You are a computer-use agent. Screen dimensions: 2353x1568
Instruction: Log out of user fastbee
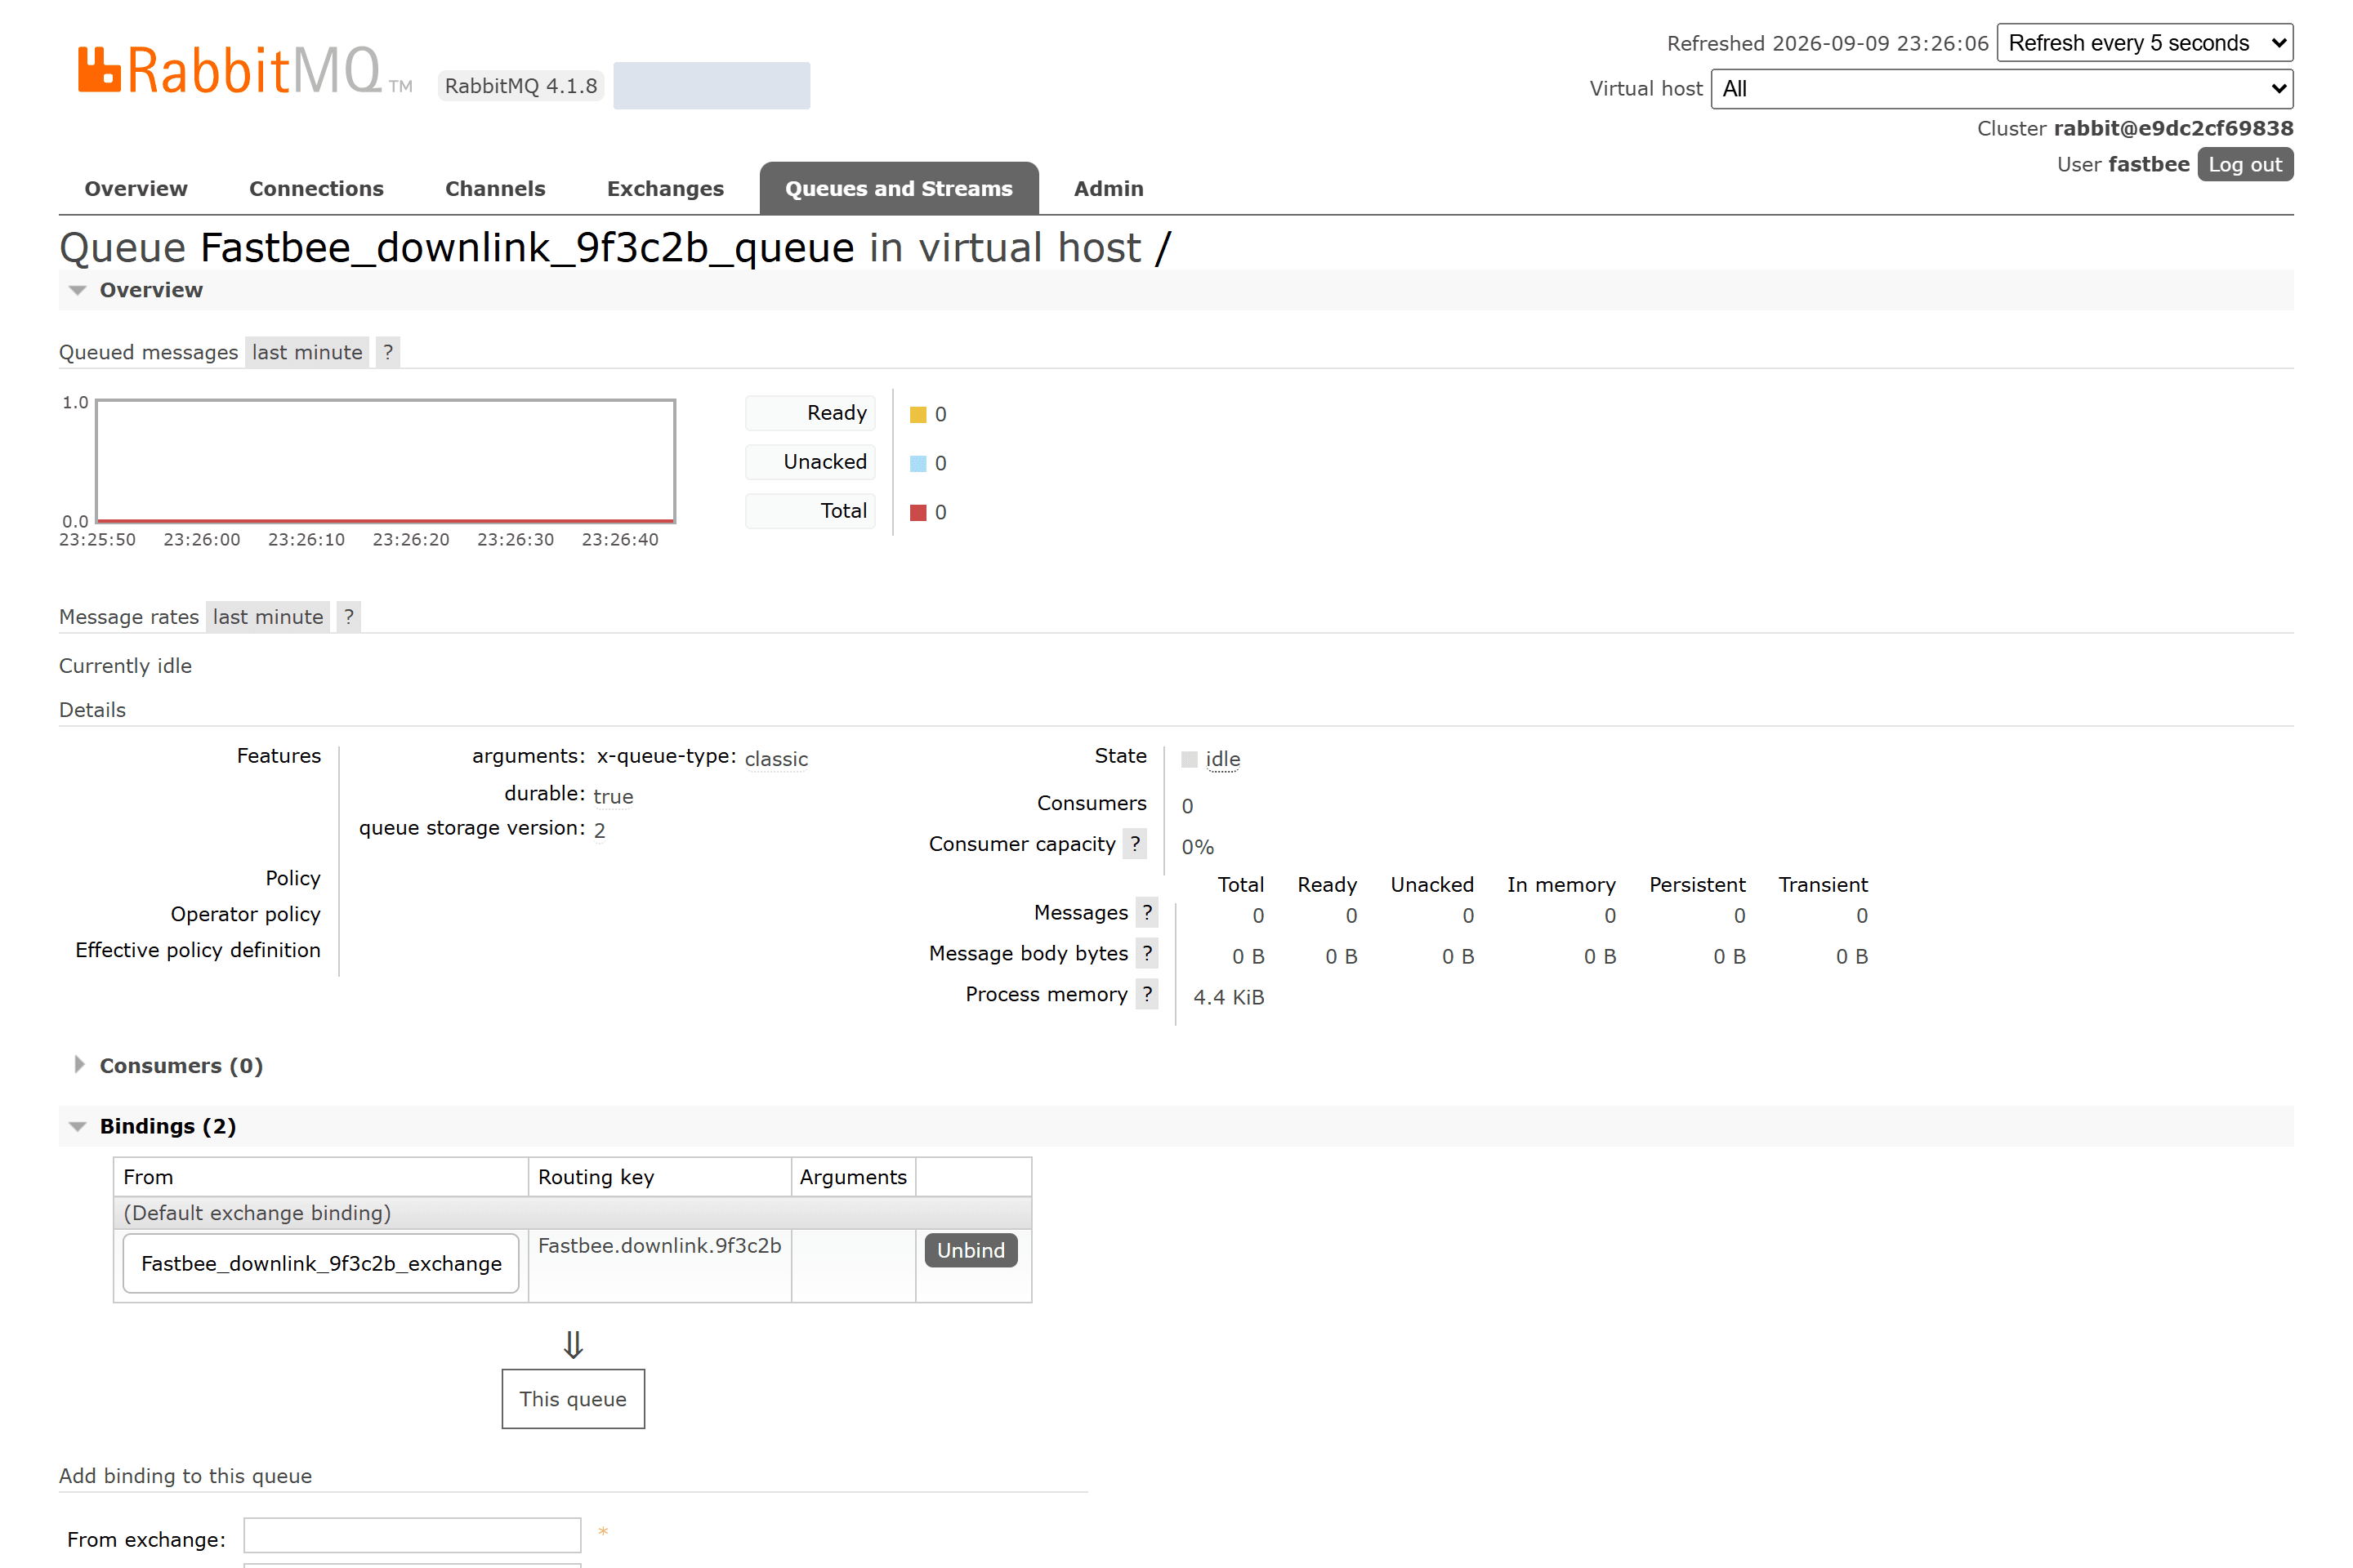2245,165
